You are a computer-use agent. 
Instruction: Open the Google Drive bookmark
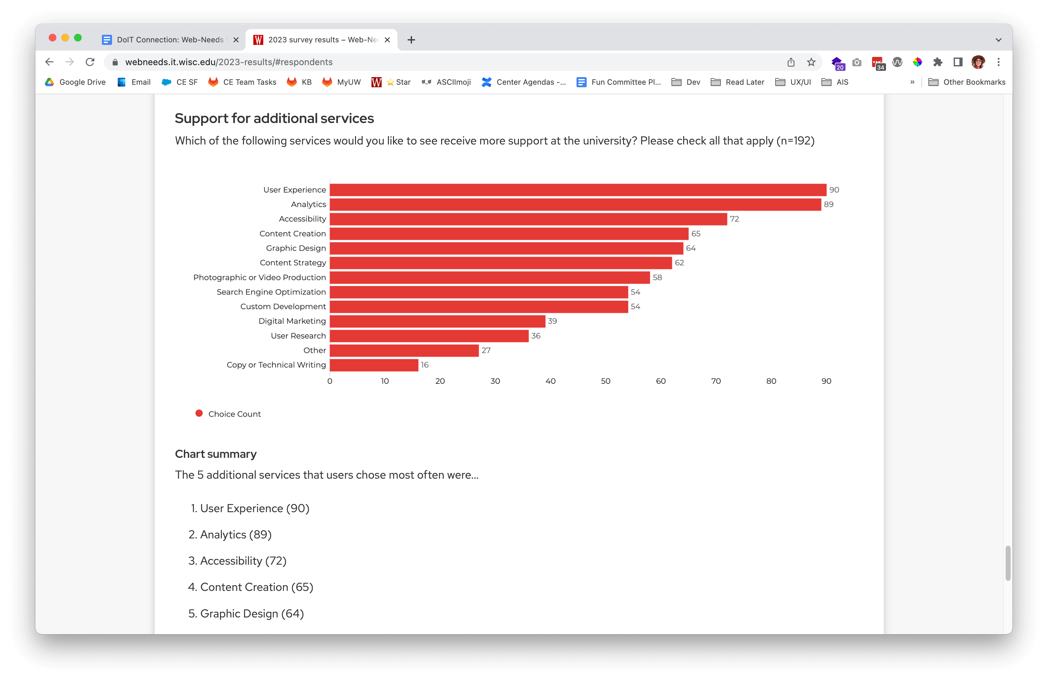pyautogui.click(x=75, y=82)
